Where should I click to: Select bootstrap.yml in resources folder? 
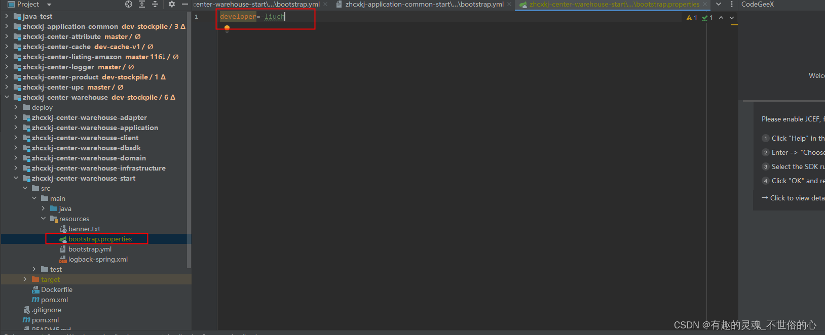point(90,249)
